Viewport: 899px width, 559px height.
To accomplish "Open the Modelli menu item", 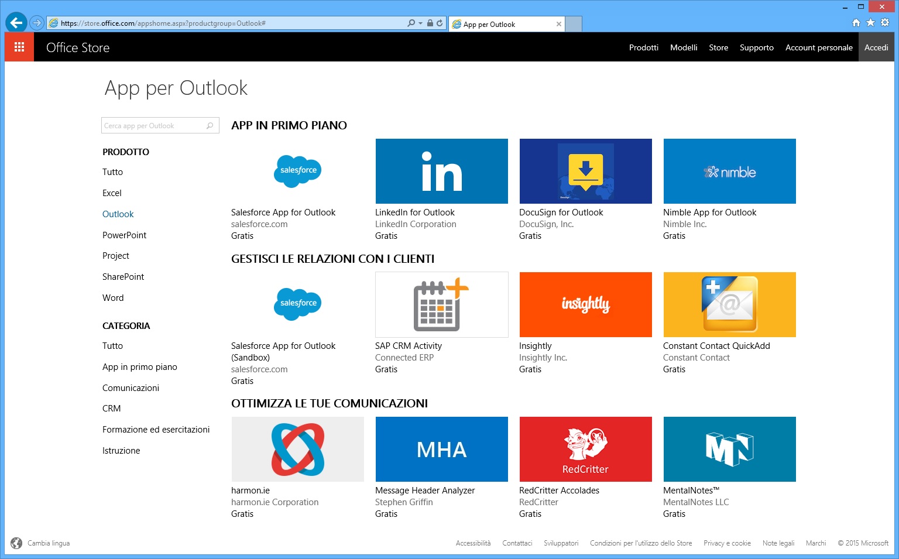I will (684, 47).
